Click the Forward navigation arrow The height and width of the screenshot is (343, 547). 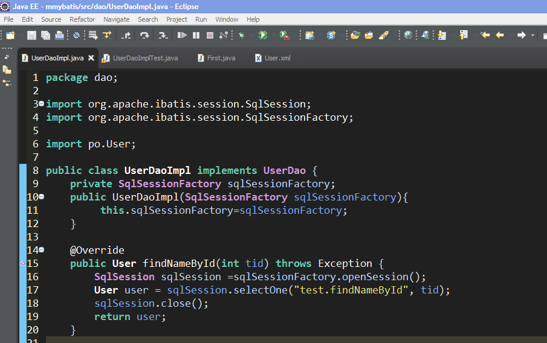pyautogui.click(x=522, y=35)
